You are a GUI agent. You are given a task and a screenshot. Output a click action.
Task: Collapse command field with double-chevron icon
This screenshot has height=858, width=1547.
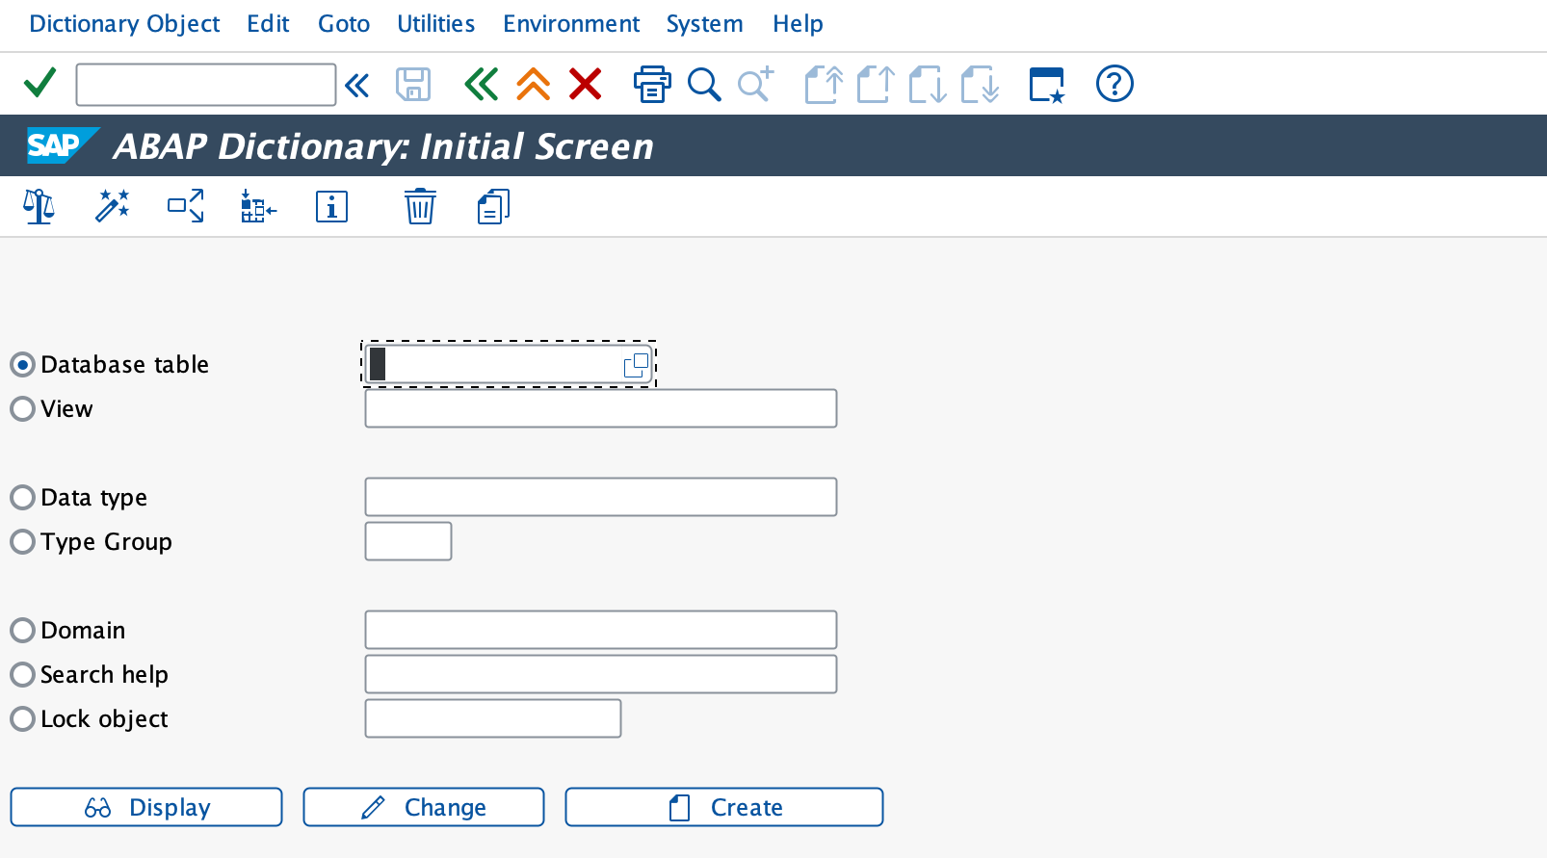coord(356,86)
